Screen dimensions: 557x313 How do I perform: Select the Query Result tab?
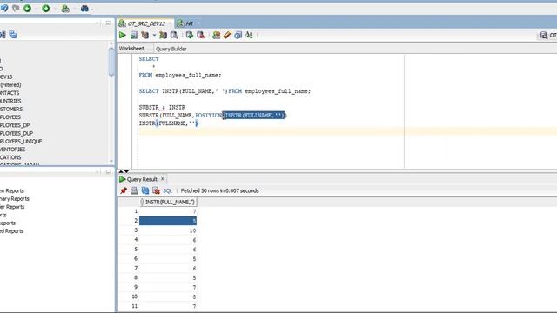coord(142,179)
